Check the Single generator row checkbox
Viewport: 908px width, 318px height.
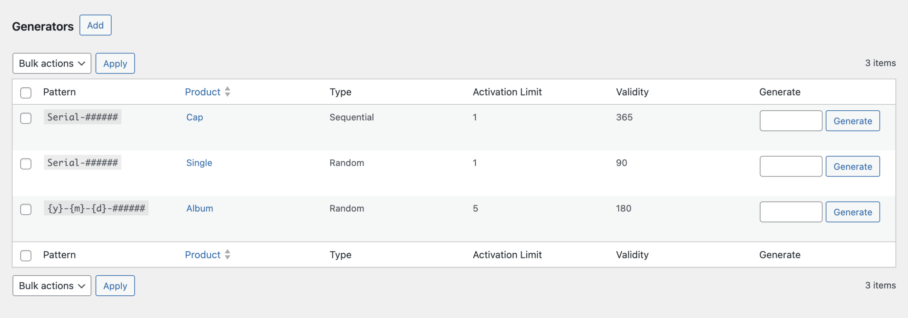[26, 163]
